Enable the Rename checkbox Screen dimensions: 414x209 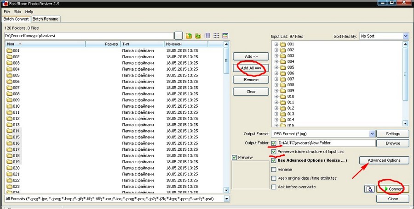click(x=274, y=170)
